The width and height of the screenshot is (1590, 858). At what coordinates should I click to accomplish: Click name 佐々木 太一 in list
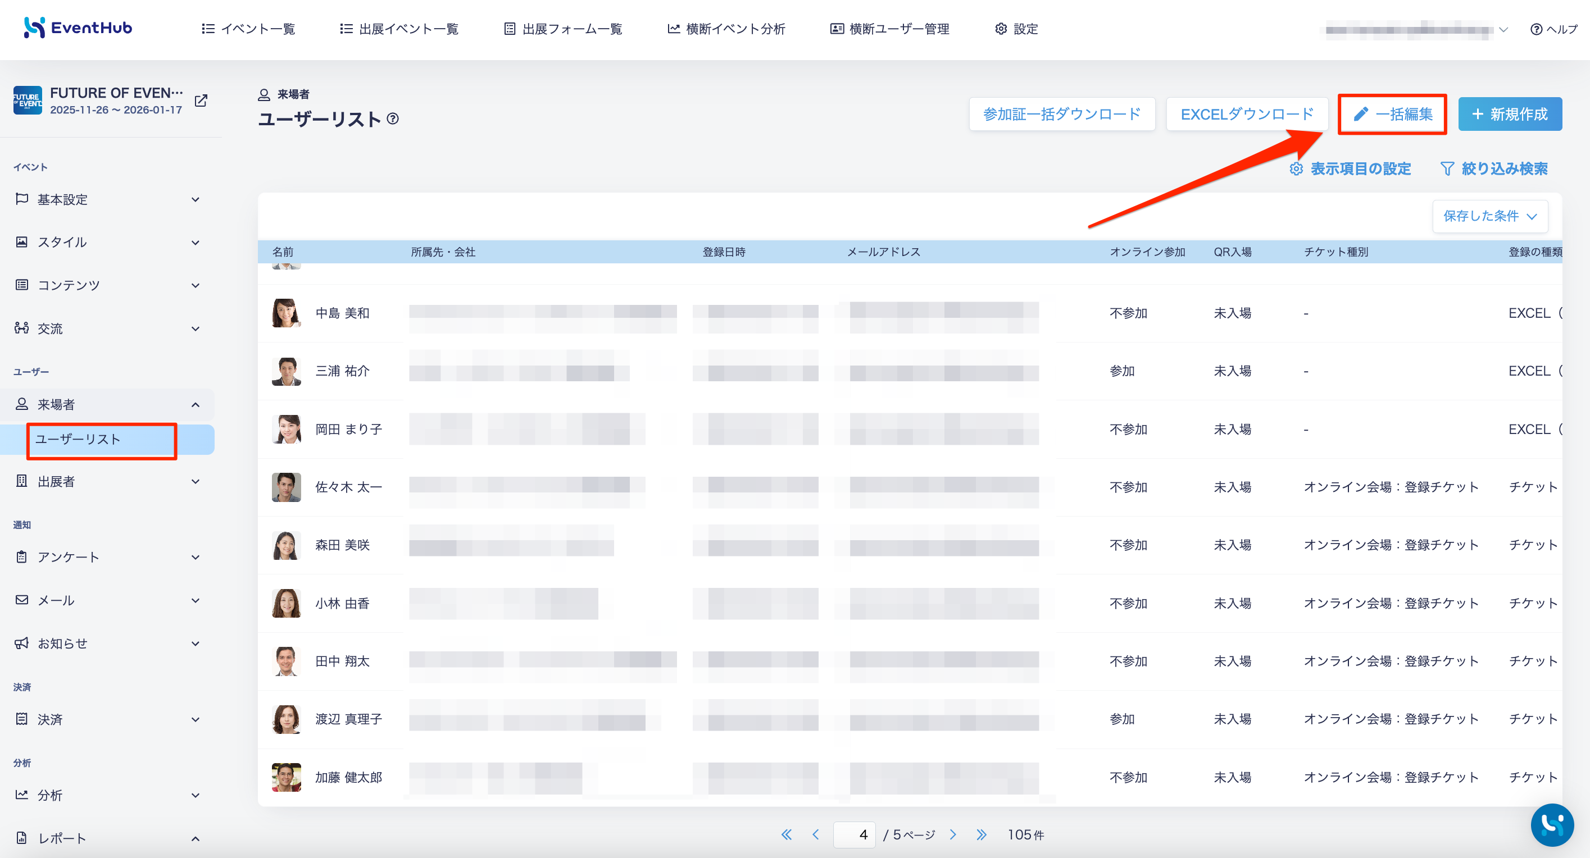349,487
